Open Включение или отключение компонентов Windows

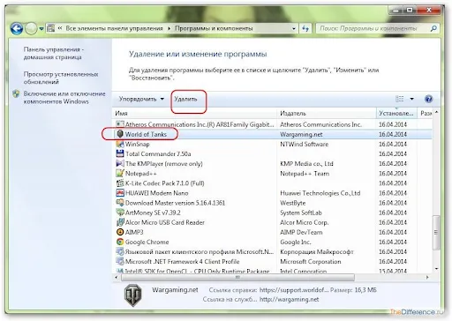pos(64,98)
